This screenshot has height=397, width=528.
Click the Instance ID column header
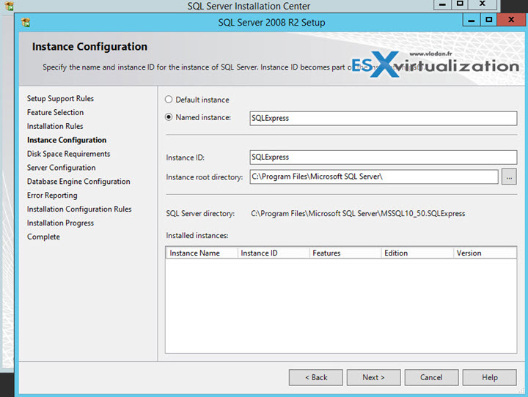point(274,253)
